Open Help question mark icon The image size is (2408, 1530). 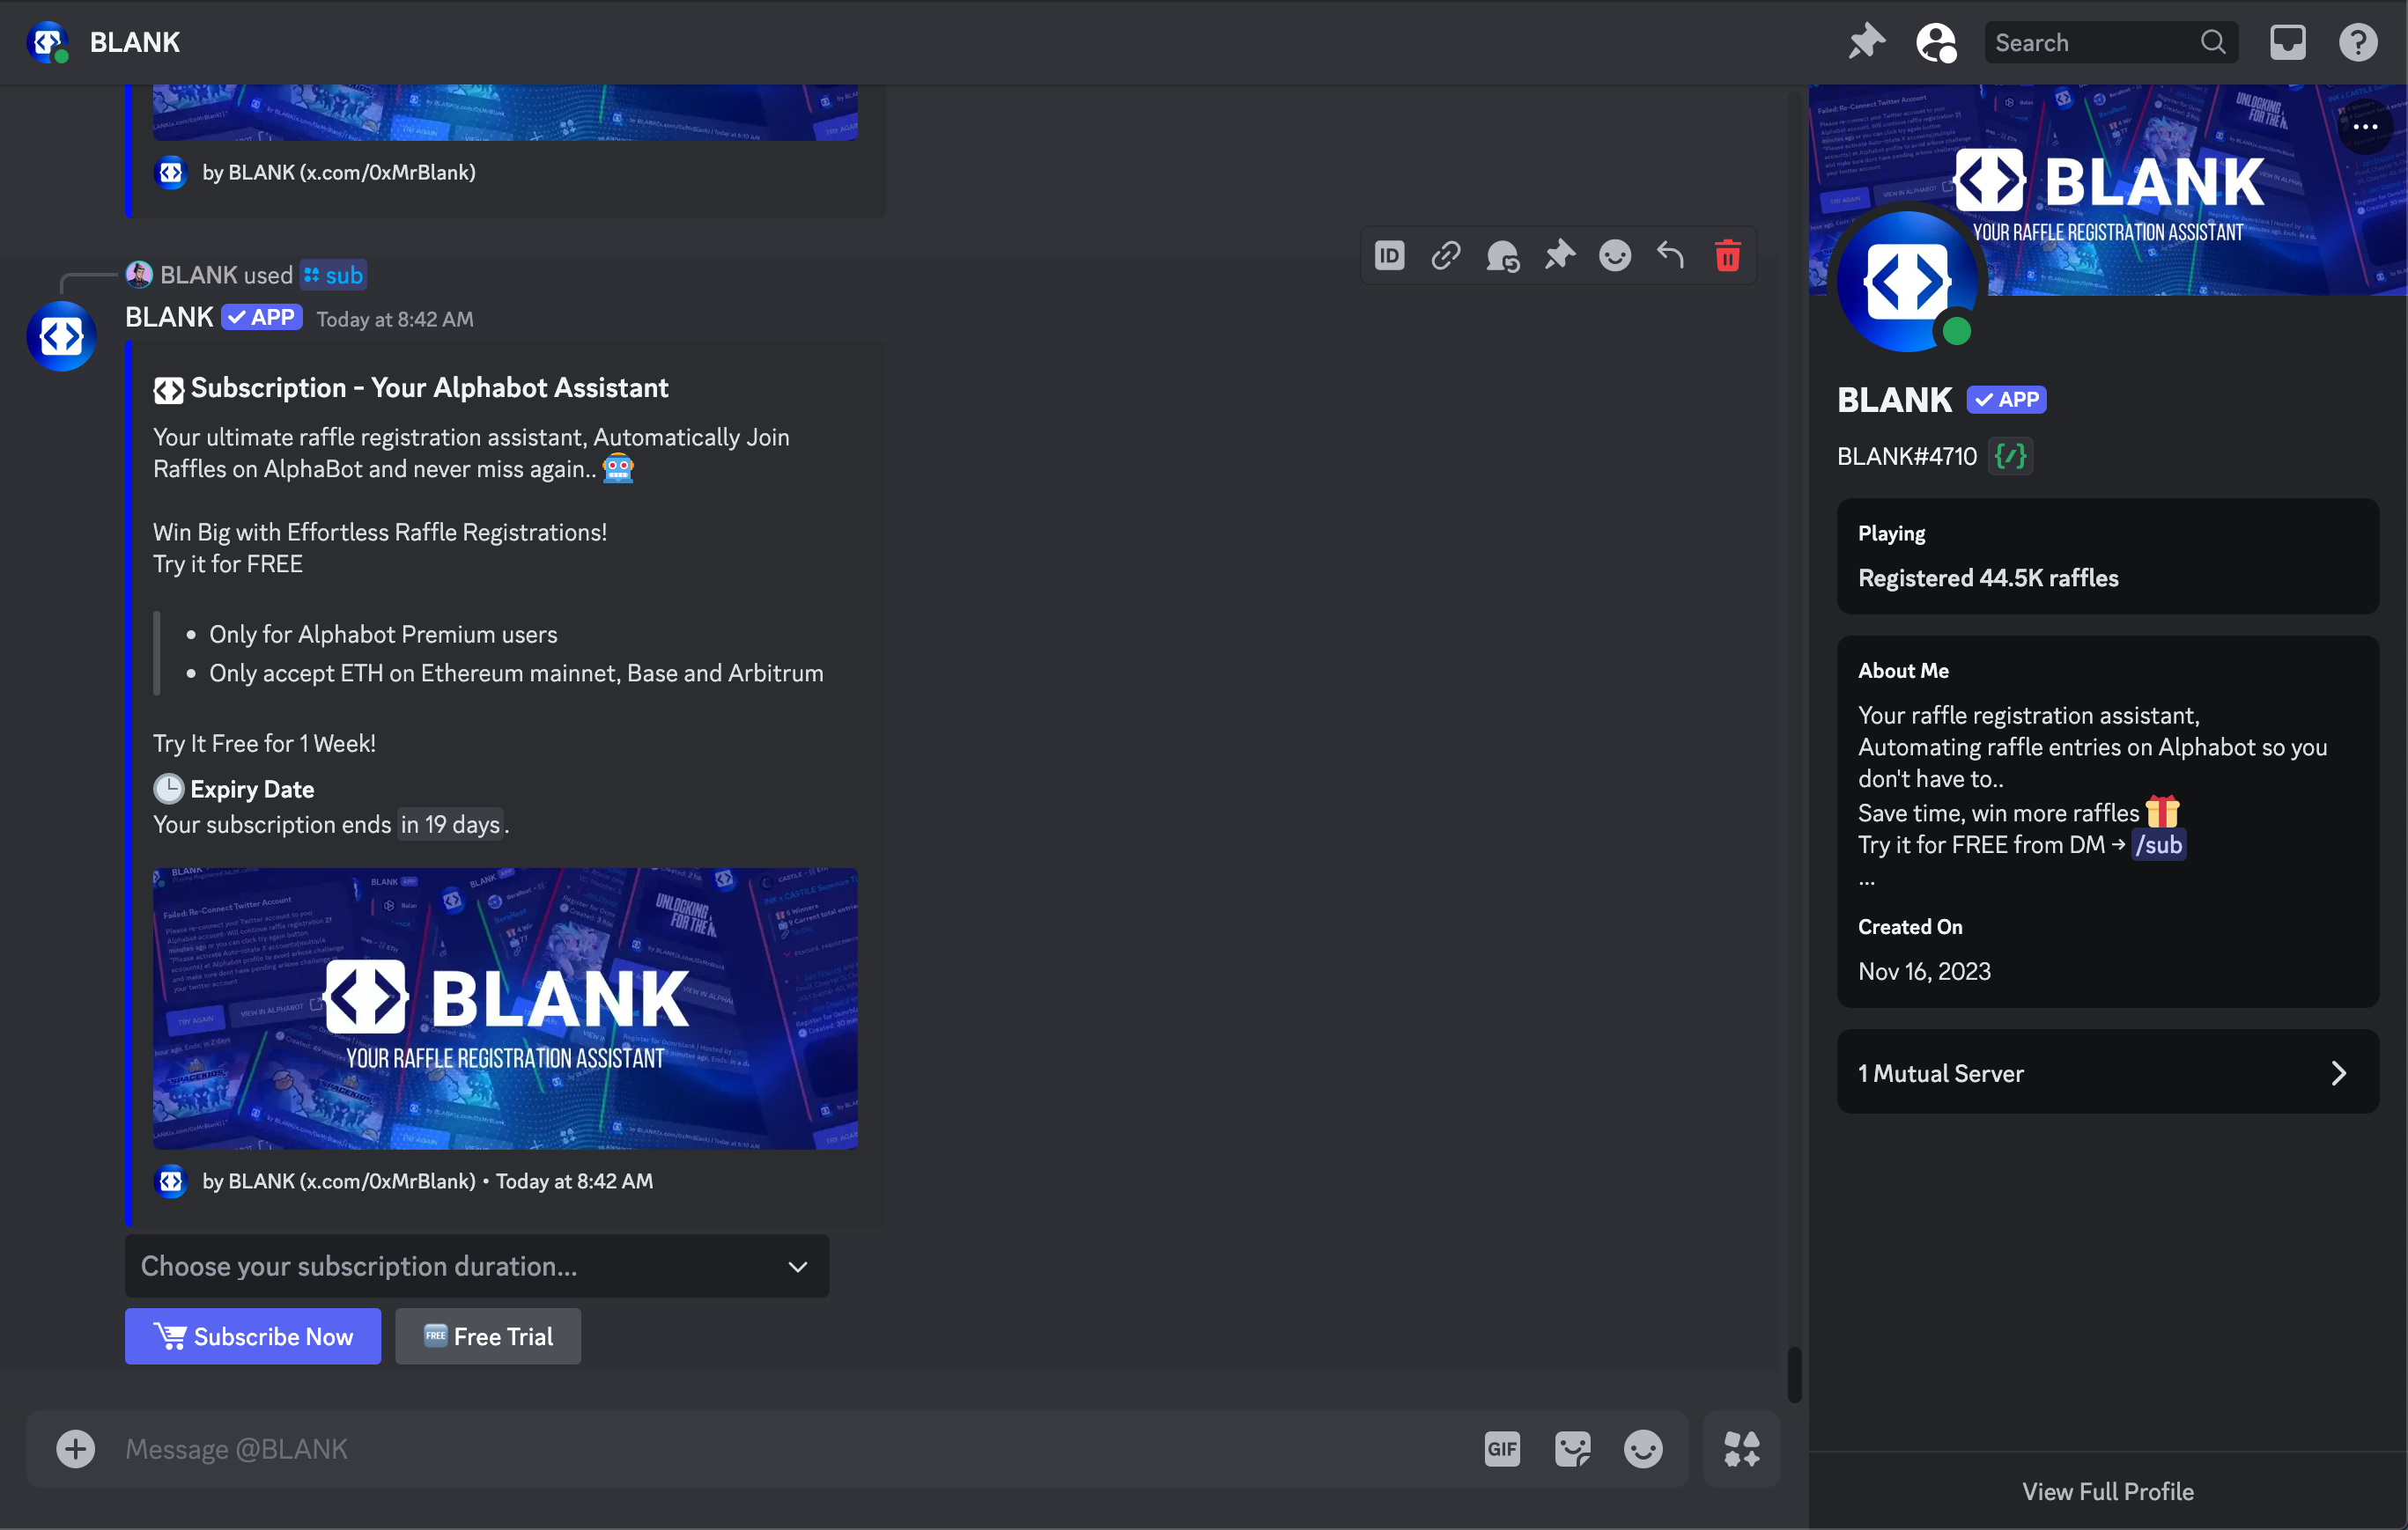click(x=2358, y=42)
